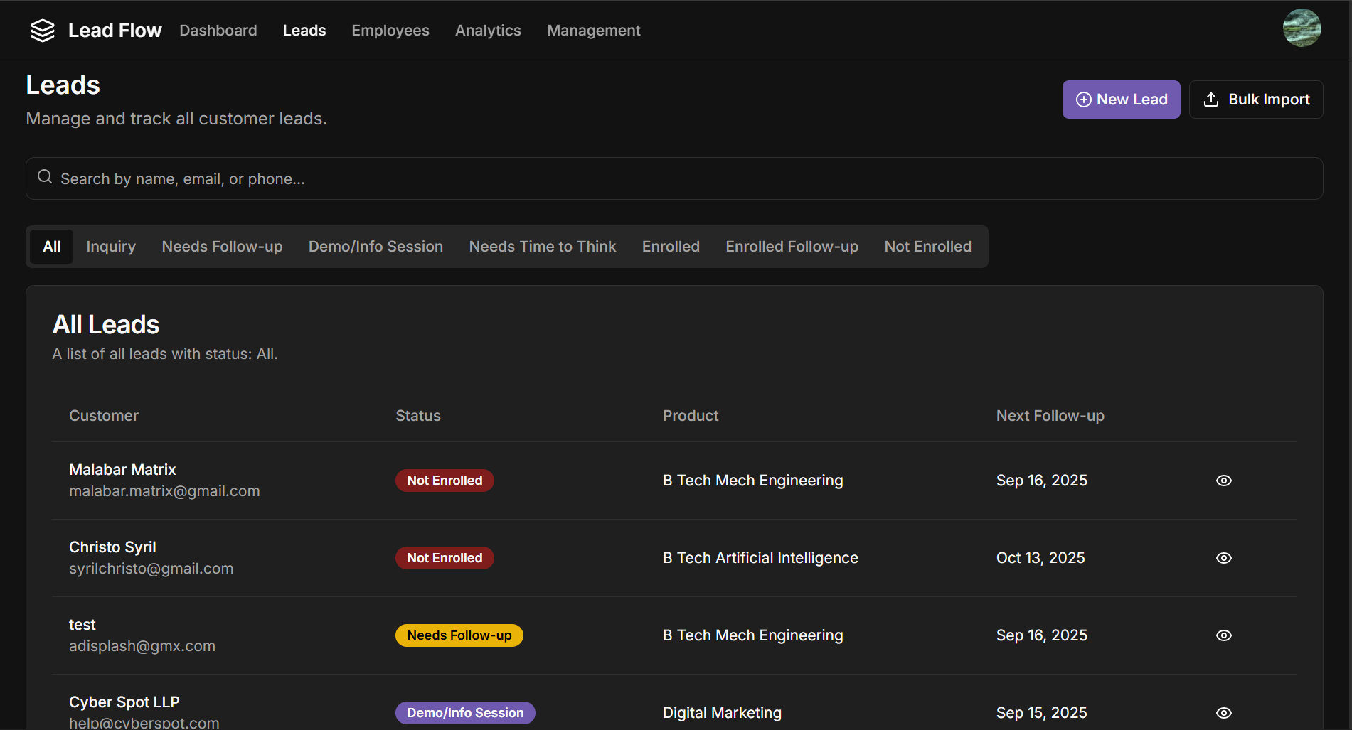This screenshot has height=730, width=1352.
Task: Click the Bulk Import button
Action: click(x=1255, y=100)
